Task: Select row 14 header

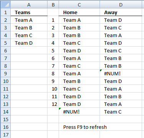Action: 6,112
